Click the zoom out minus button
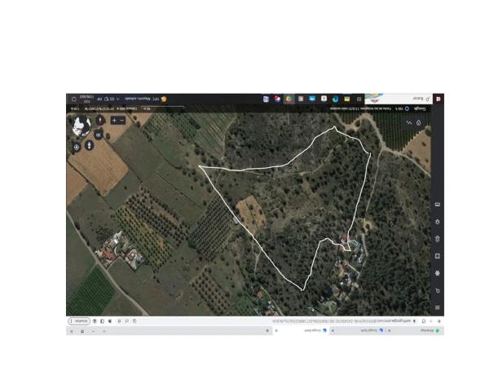This screenshot has width=485, height=375. (122, 121)
